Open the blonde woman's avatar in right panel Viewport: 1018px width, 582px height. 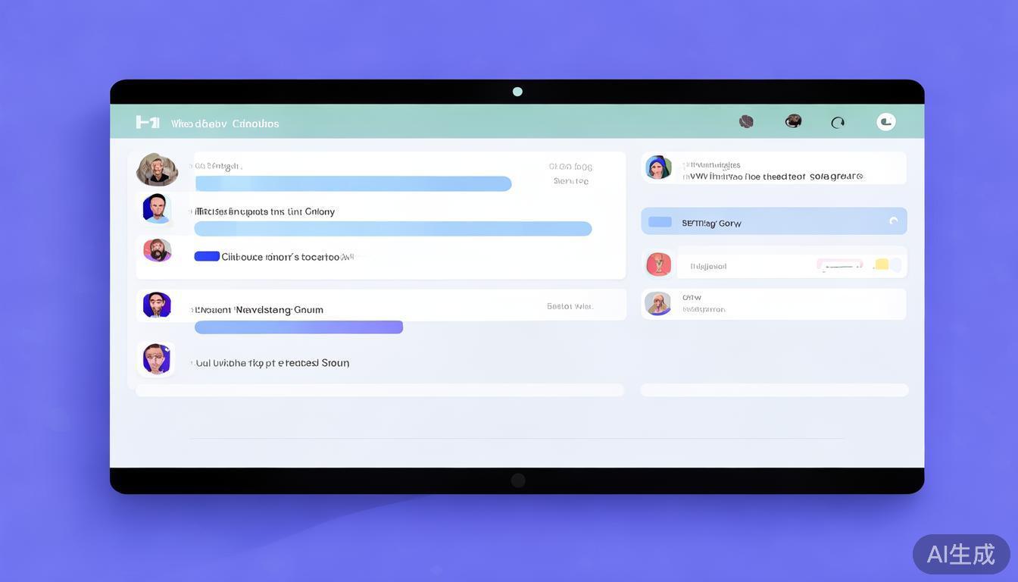pos(657,304)
